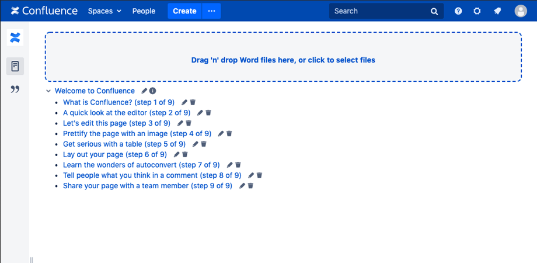Click the info icon beside Welcome to Confluence
537x263 pixels.
[x=153, y=91]
